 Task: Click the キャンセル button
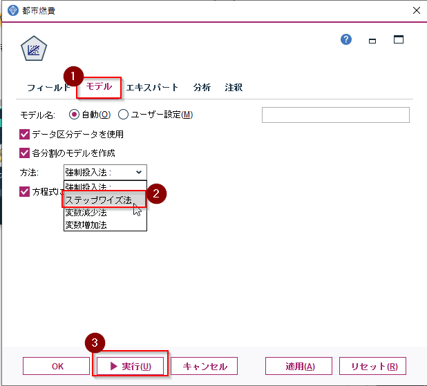[x=205, y=366]
